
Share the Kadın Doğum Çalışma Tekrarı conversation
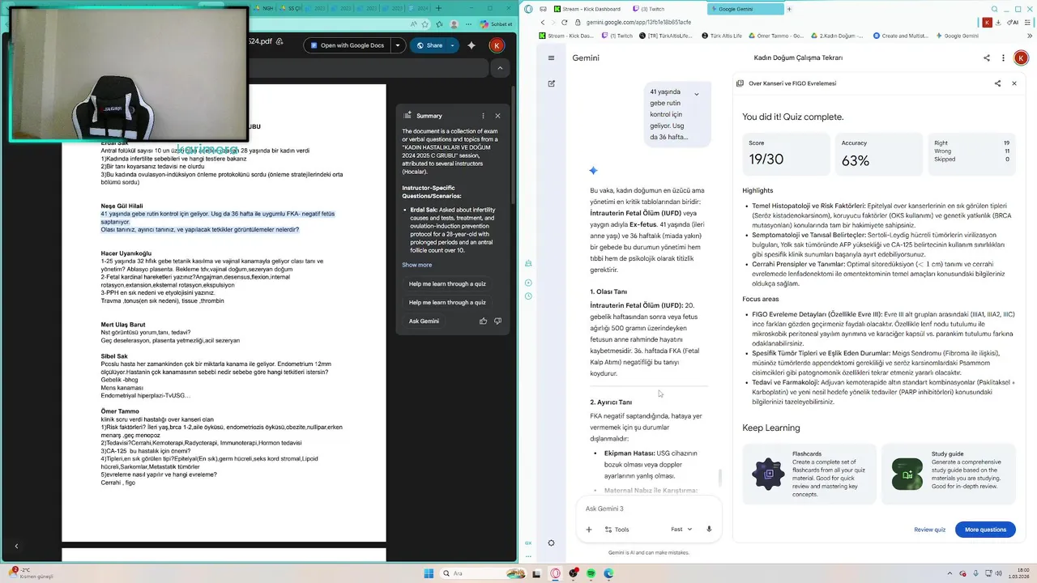click(986, 58)
